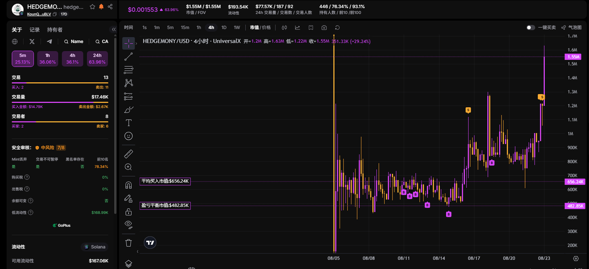The image size is (589, 269).
Task: Open price alert bell icon
Action: point(101,7)
